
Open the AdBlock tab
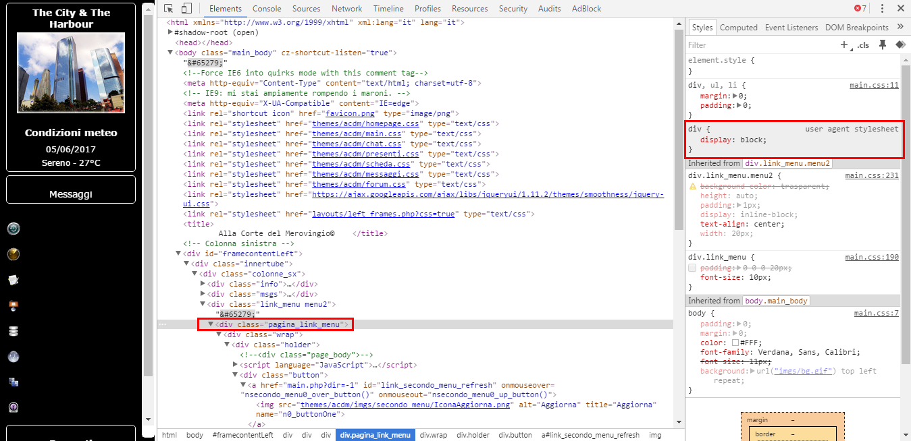(586, 9)
